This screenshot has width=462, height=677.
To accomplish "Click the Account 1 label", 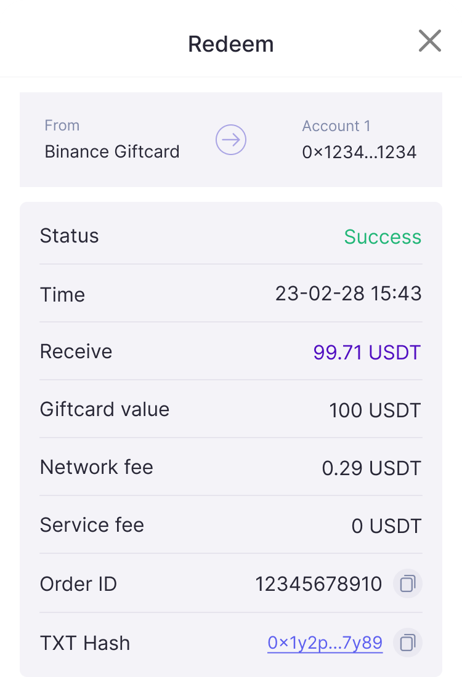I will [336, 126].
